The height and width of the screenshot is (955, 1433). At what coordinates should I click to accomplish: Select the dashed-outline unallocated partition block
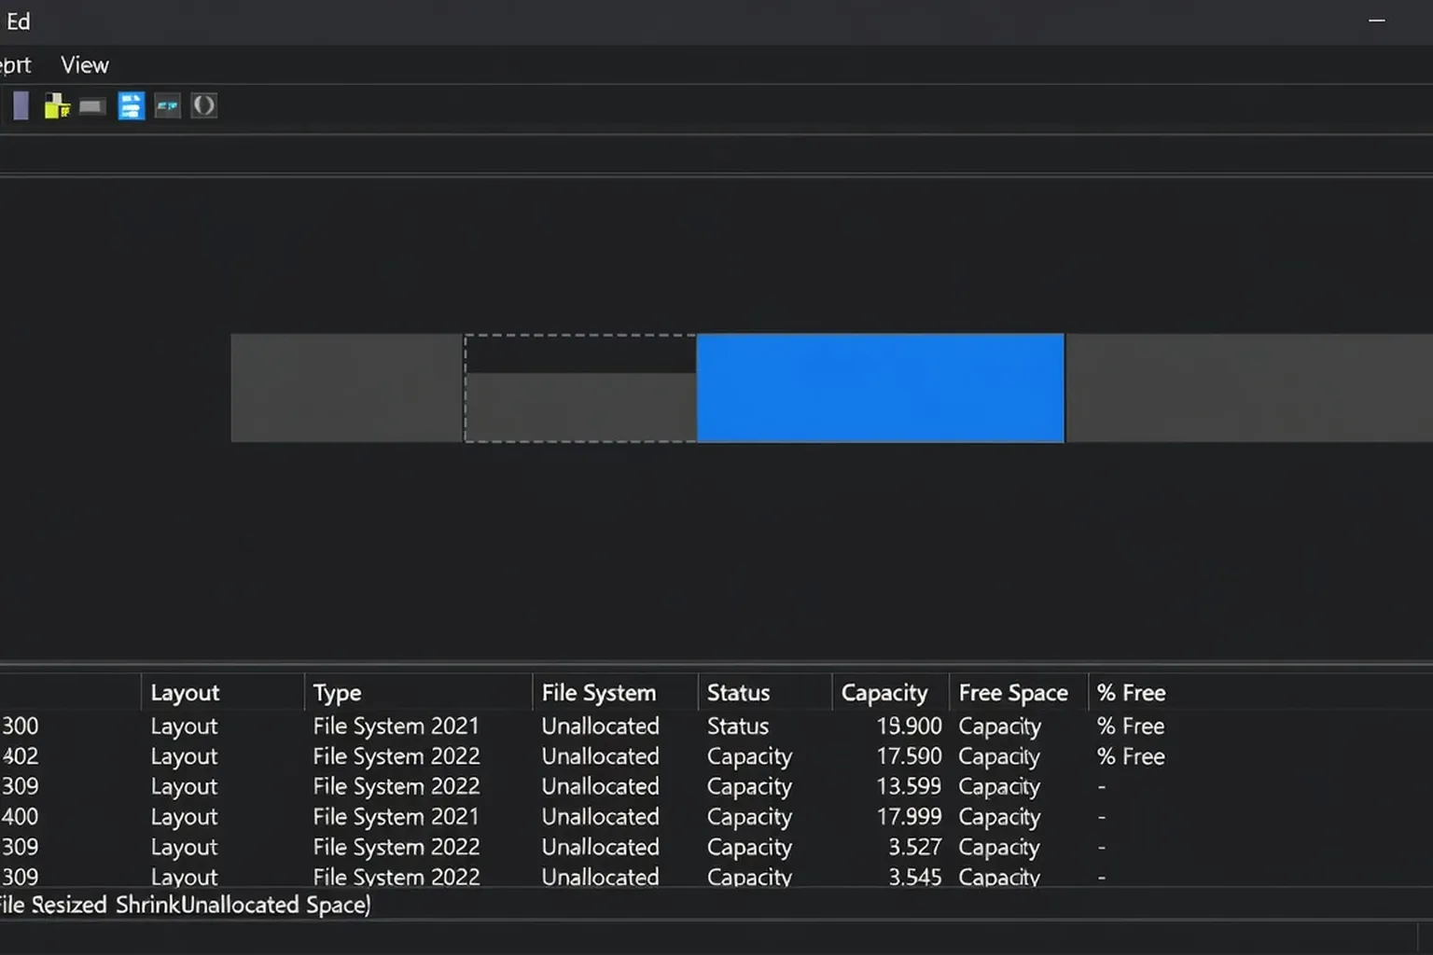pos(580,388)
